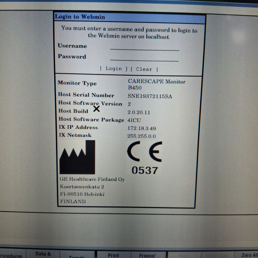
Task: Click the 'Host Serial Number' label
Action: [x=86, y=95]
